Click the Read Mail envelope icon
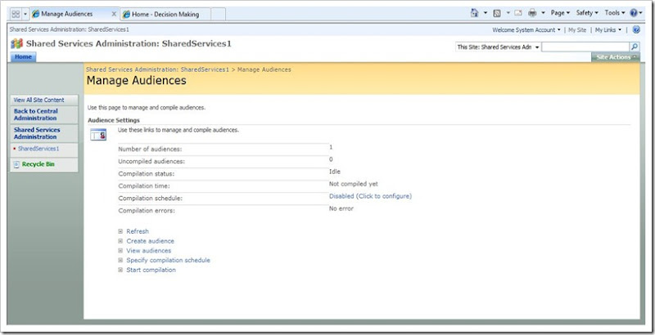This screenshot has height=335, width=655. pyautogui.click(x=518, y=14)
